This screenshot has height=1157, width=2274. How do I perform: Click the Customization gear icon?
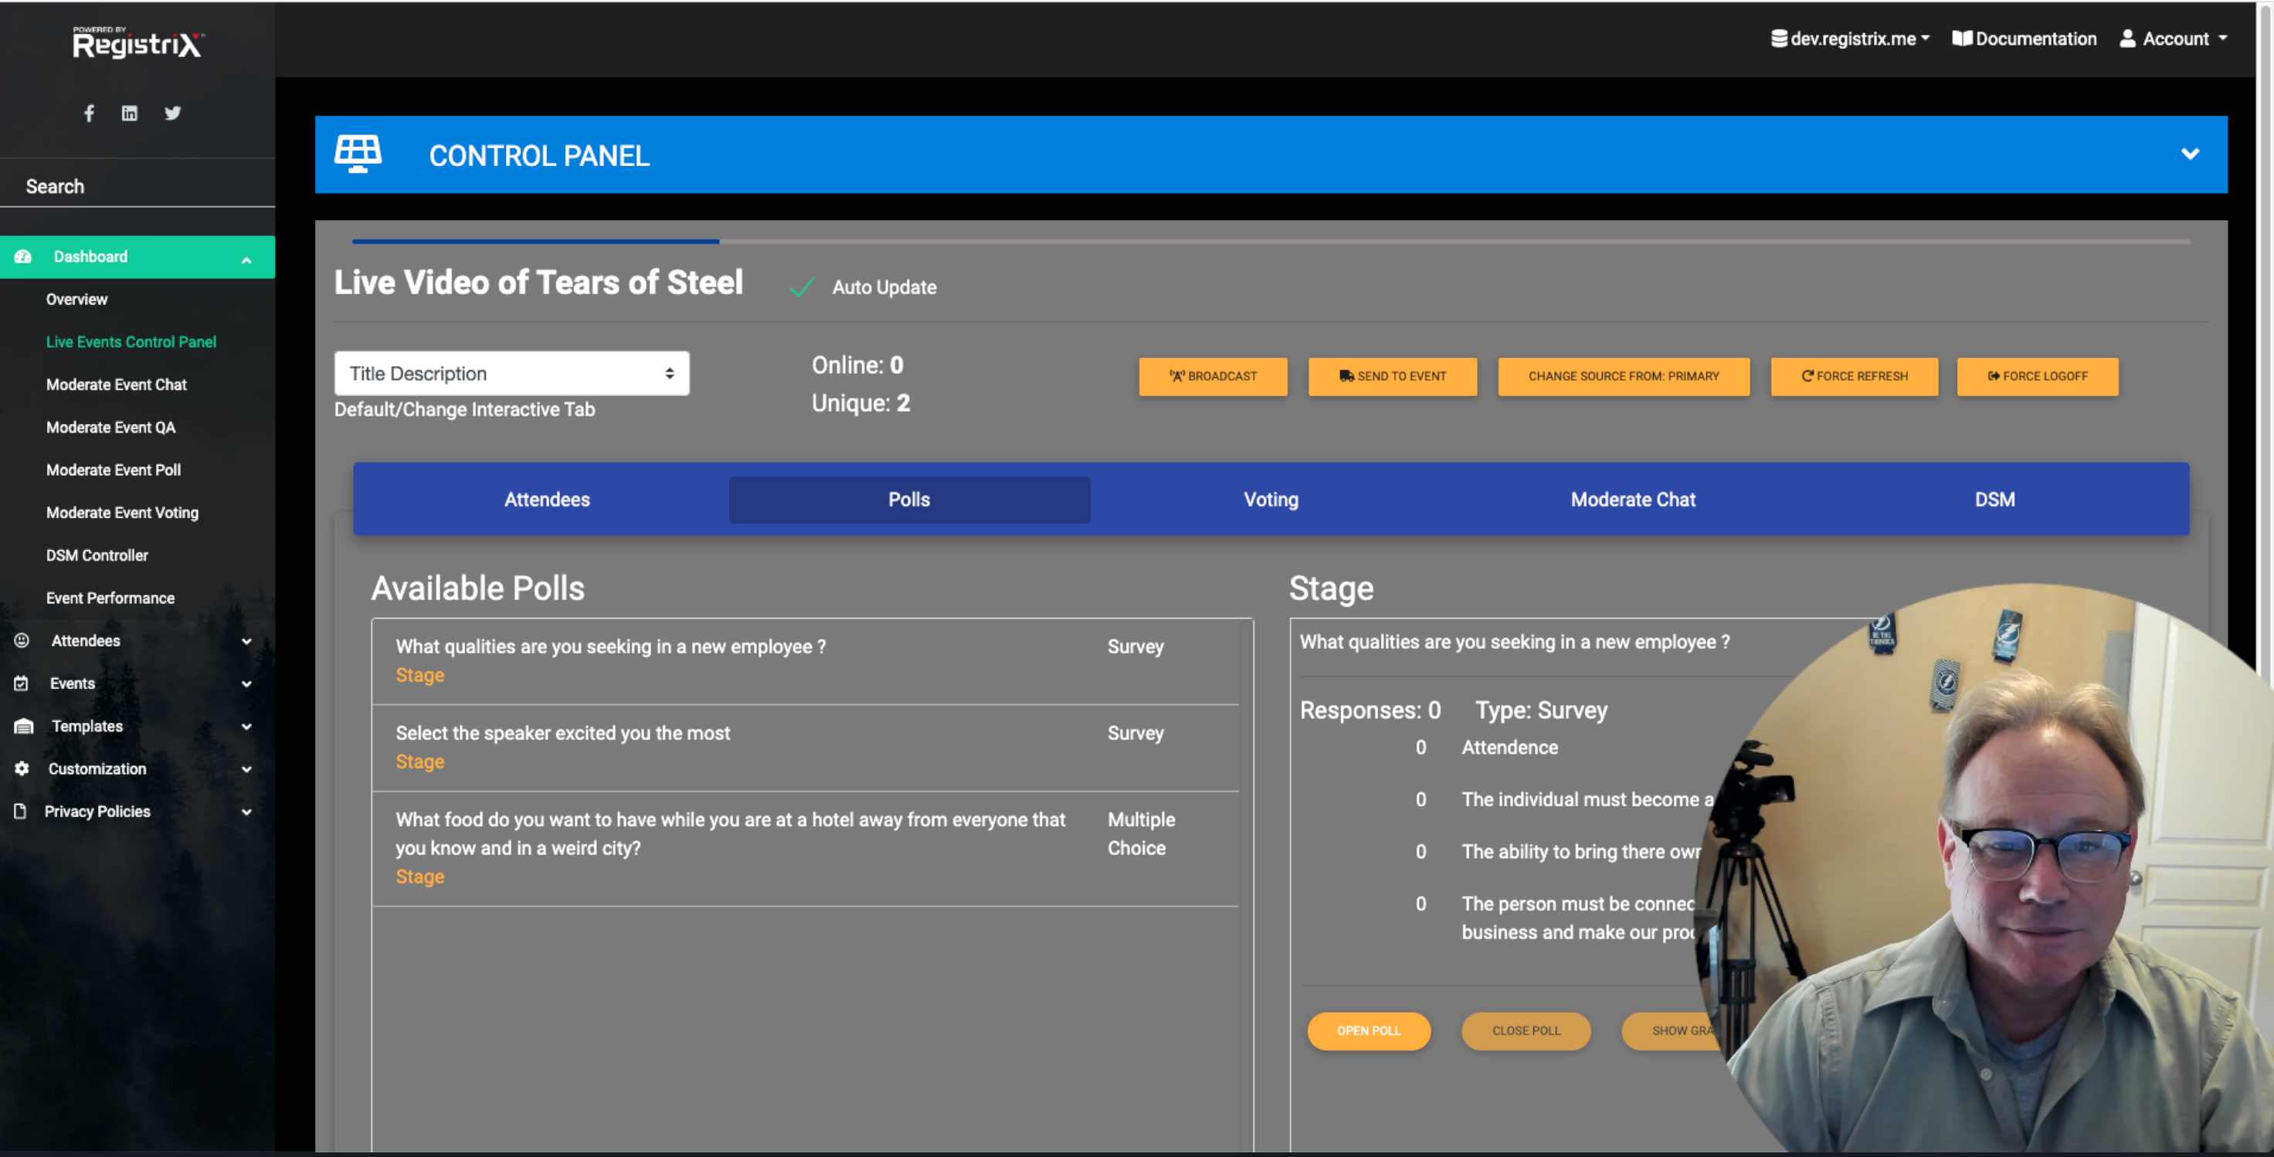[x=22, y=769]
